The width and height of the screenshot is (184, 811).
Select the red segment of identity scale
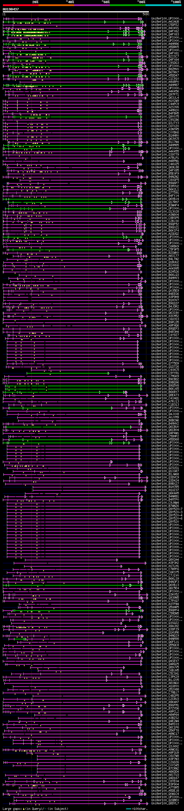20,5
